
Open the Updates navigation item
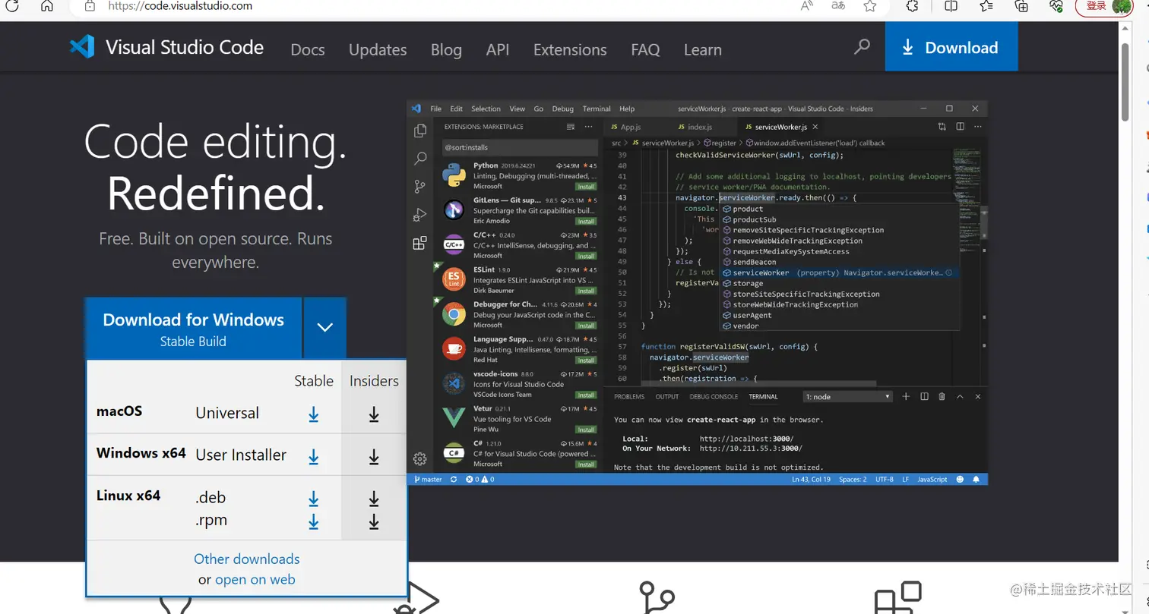(378, 50)
